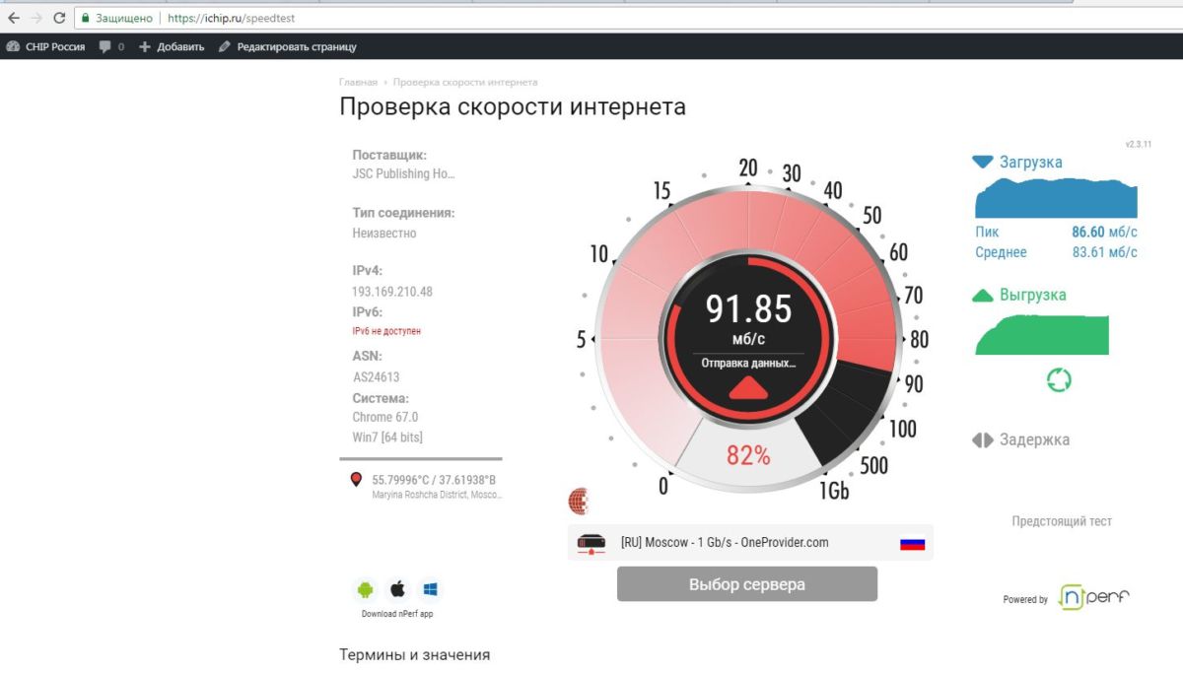The height and width of the screenshot is (673, 1183).
Task: Click the Russian flag on server row
Action: (x=912, y=543)
